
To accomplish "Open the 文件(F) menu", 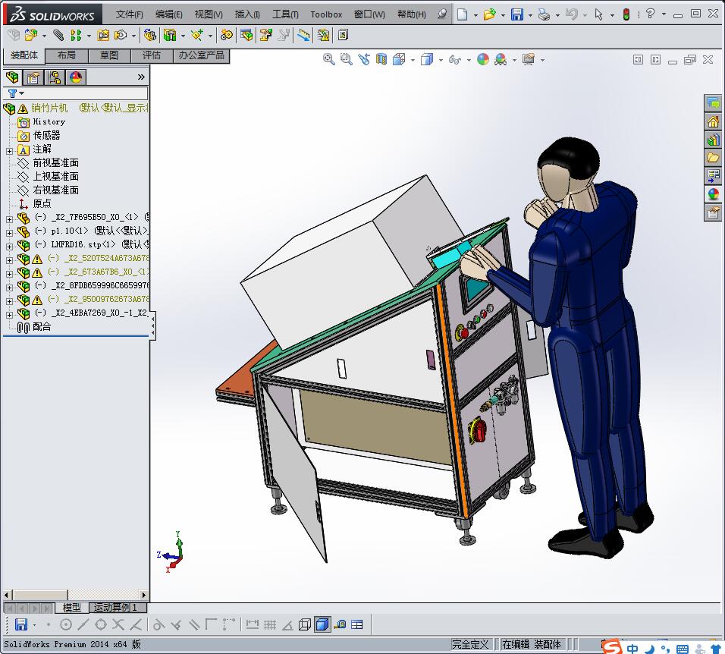I will [129, 14].
